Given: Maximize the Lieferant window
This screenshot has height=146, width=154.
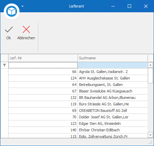Looking at the screenshot, I should tap(129, 6).
